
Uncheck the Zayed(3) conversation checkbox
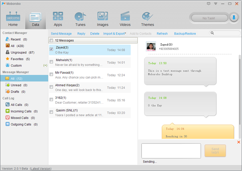(x=51, y=49)
